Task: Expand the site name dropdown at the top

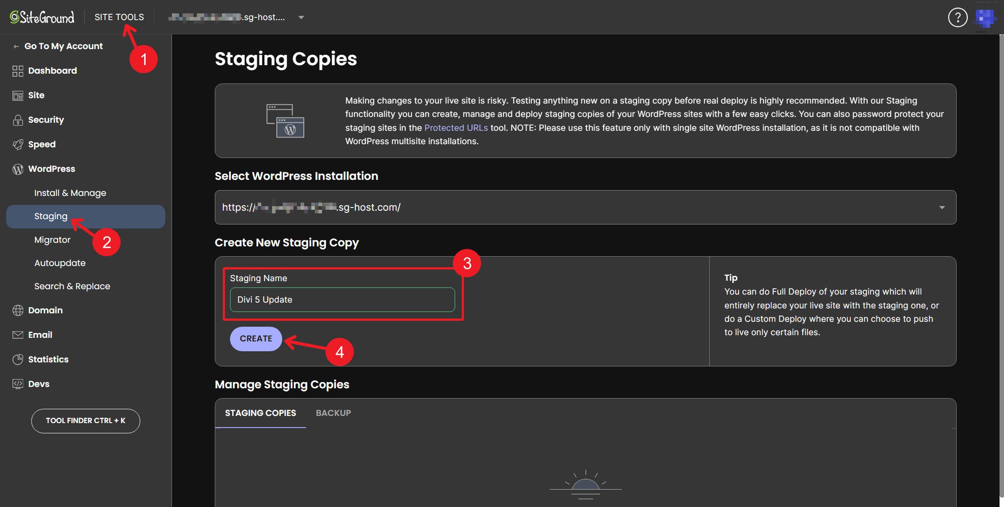Action: 301,17
